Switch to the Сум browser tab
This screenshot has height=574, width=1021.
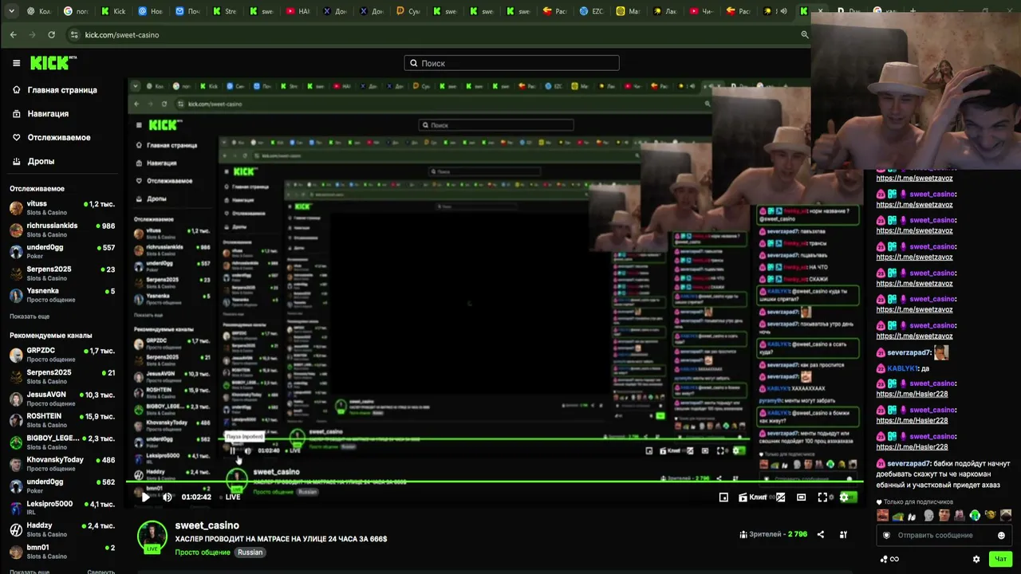coord(408,11)
